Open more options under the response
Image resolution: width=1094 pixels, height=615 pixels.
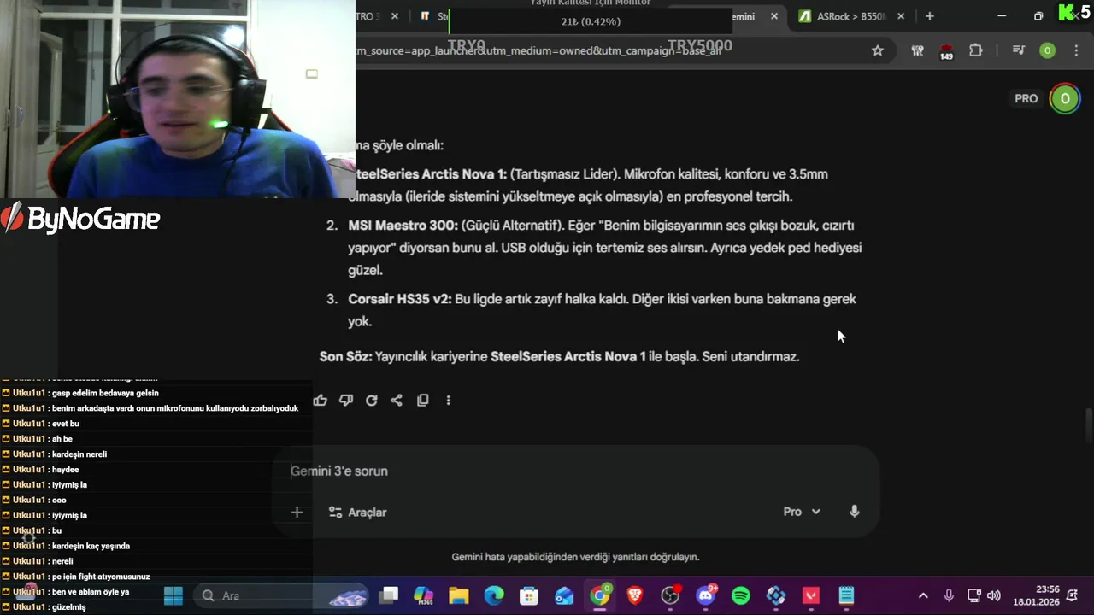[x=448, y=400]
